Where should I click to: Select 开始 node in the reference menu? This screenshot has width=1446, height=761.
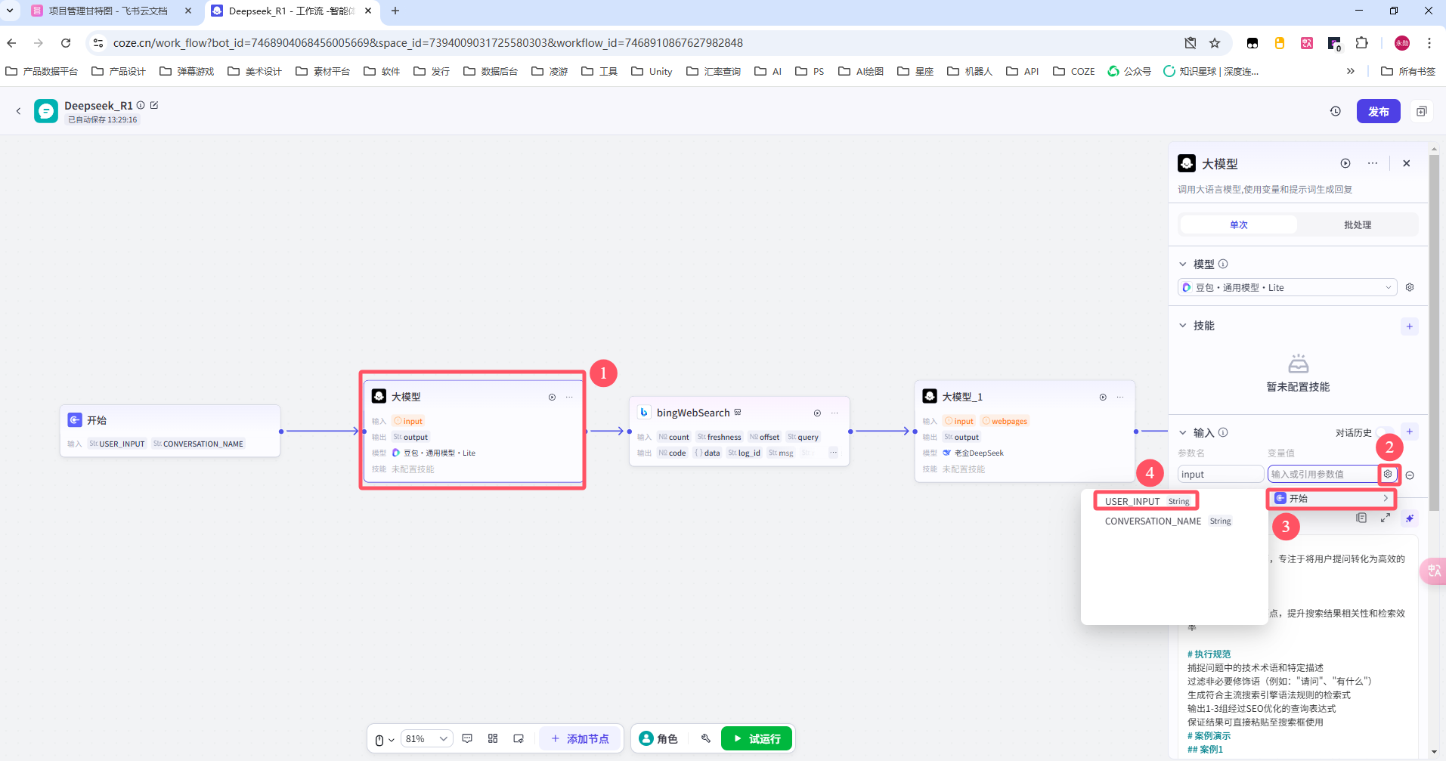(1331, 499)
